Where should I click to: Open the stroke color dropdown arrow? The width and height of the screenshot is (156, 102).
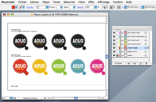click(x=23, y=7)
